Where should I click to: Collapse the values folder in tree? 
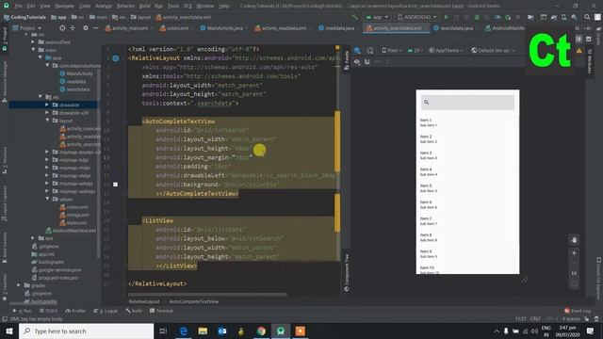(x=47, y=199)
